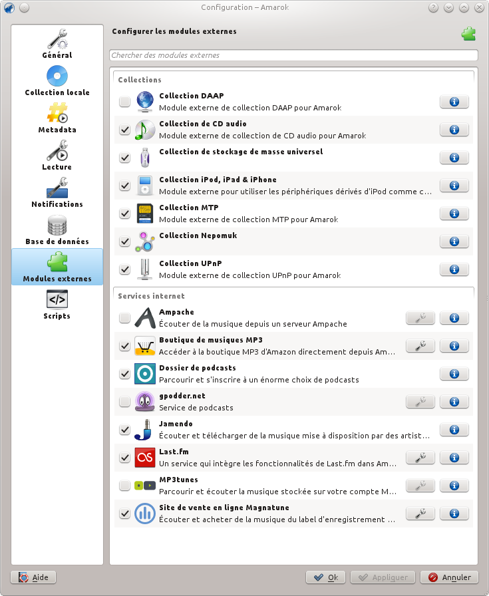Configure Last.fm plugin settings

point(420,458)
